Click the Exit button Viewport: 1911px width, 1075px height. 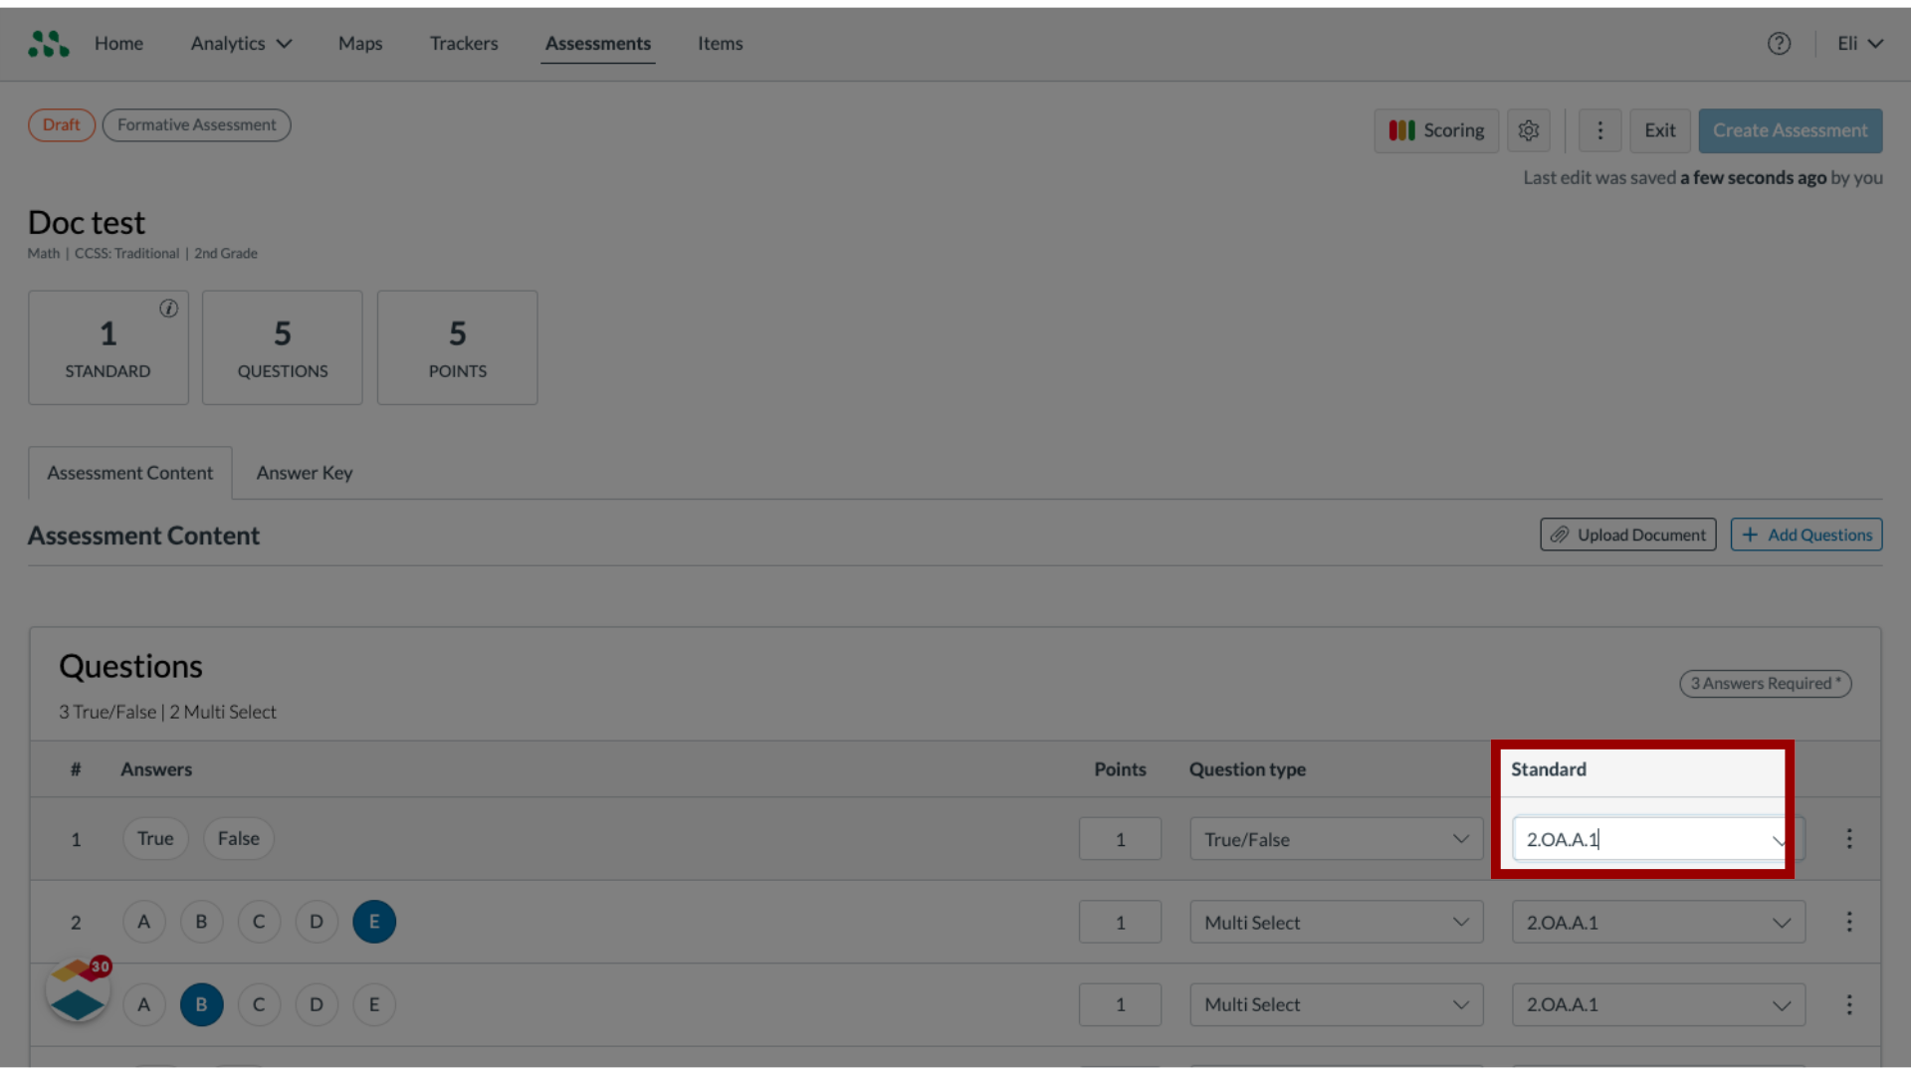pos(1660,130)
